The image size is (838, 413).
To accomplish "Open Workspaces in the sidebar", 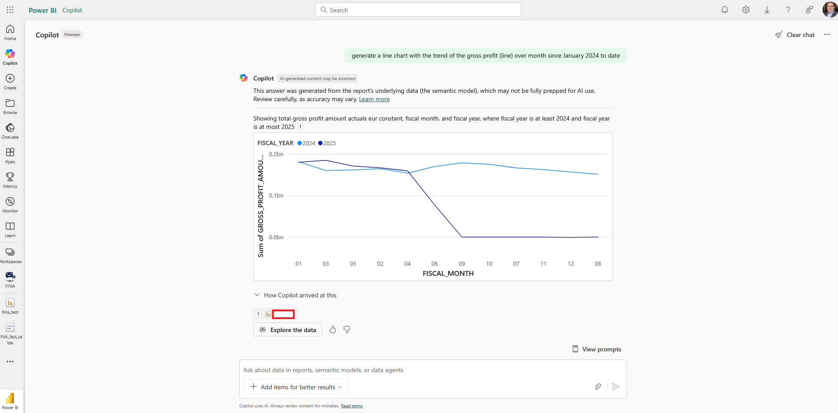I will 10,256.
